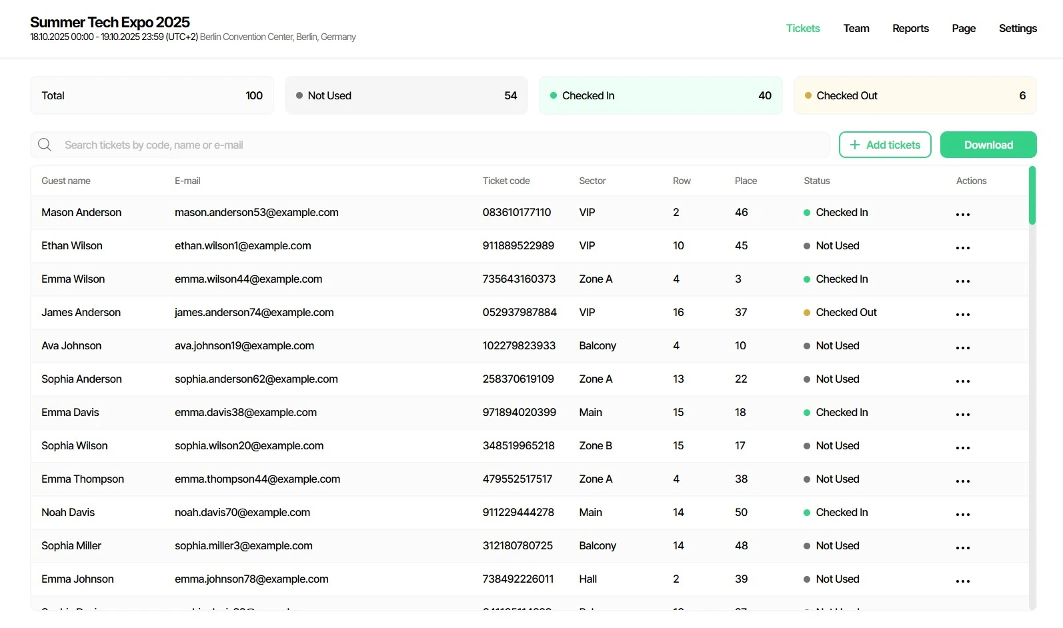Go to the Team tab

pyautogui.click(x=856, y=28)
